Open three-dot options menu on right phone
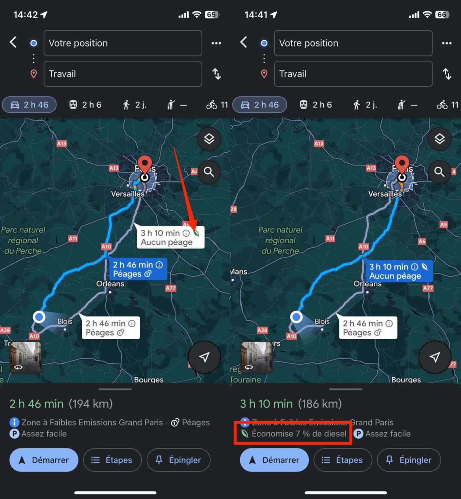Image resolution: width=461 pixels, height=499 pixels. [447, 43]
